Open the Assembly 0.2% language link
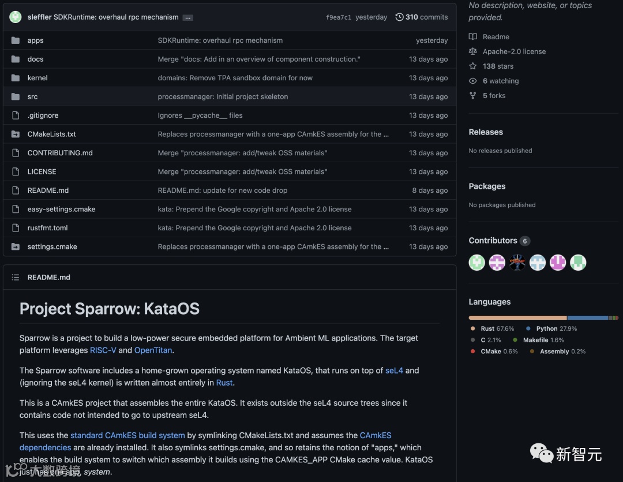This screenshot has width=623, height=482. coord(558,351)
